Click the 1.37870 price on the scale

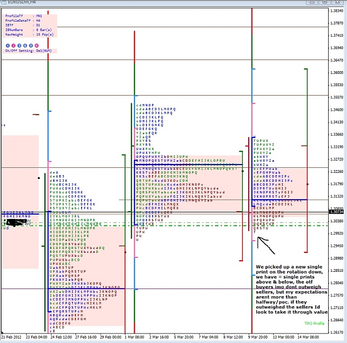[337, 23]
